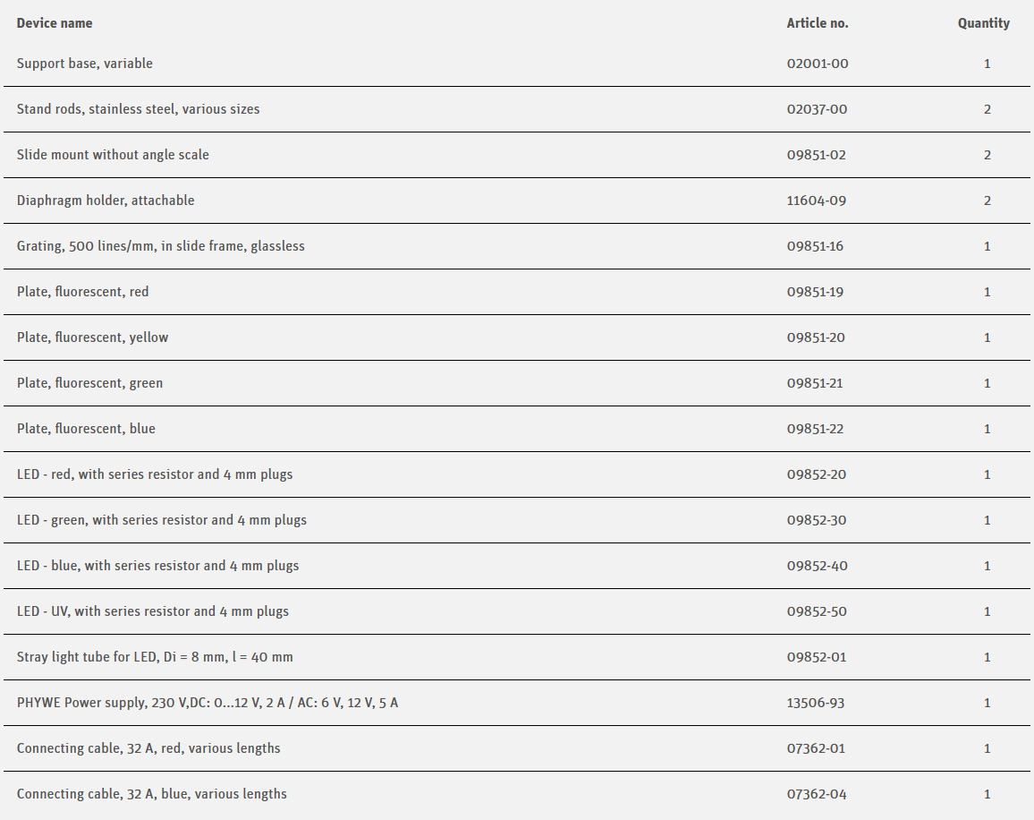Click Slide mount without angle scale
This screenshot has height=820, width=1034.
point(113,155)
